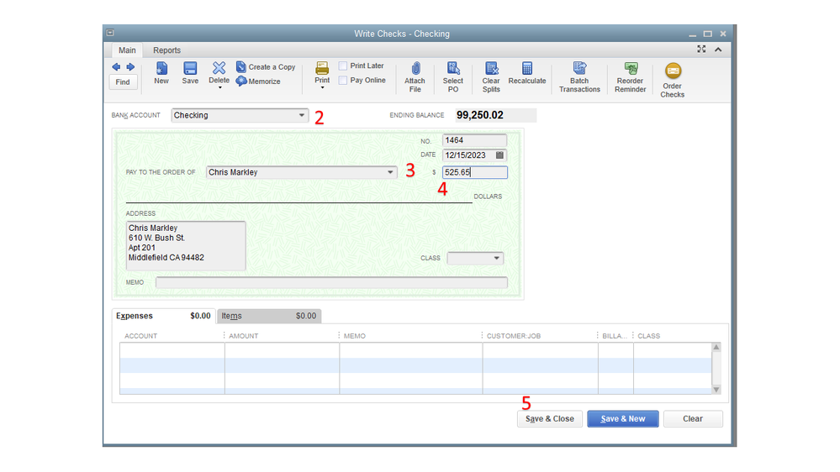This screenshot has width=840, height=472.
Task: Click Account column header
Action: 141,336
